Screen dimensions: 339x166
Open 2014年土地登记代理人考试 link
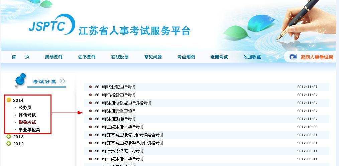(x=119, y=151)
